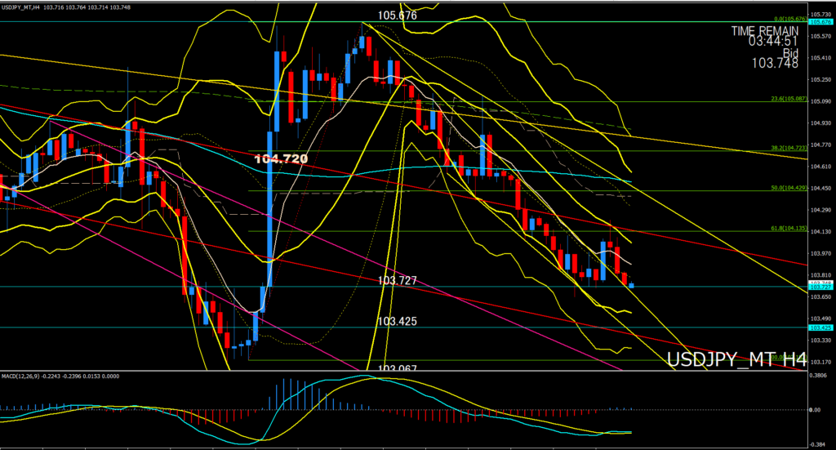Viewport: 836px width, 450px height.
Task: Select the 0.0(105.676) Fibonacci level label
Action: click(790, 19)
